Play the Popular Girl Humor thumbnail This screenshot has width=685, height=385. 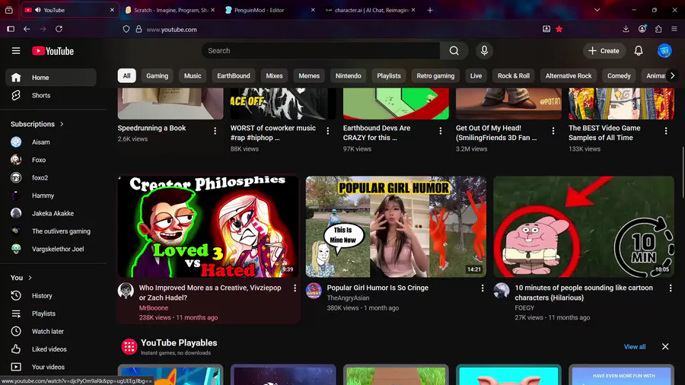tap(396, 227)
